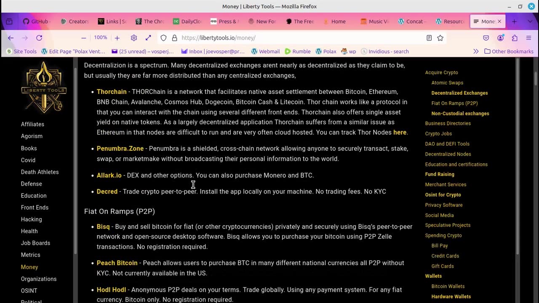Screen dimensions: 539x303
Task: Zoom in with the plus button
Action: click(x=117, y=38)
